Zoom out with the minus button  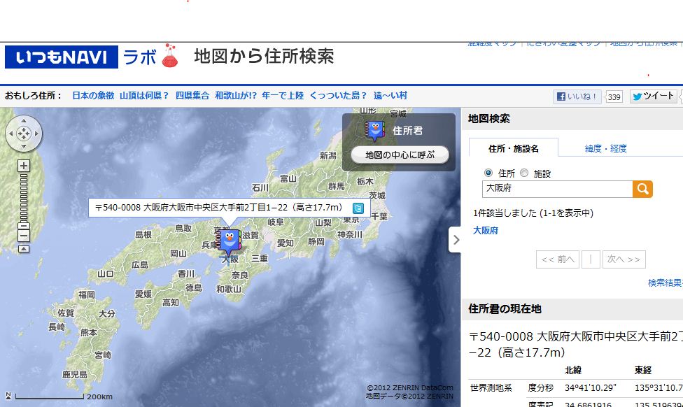click(24, 236)
